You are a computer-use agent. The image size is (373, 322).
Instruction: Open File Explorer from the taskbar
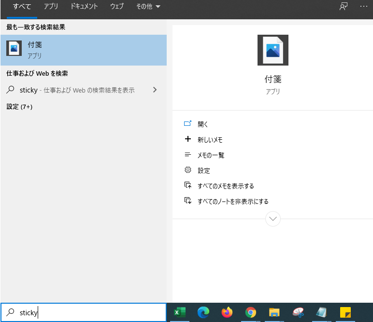(274, 312)
